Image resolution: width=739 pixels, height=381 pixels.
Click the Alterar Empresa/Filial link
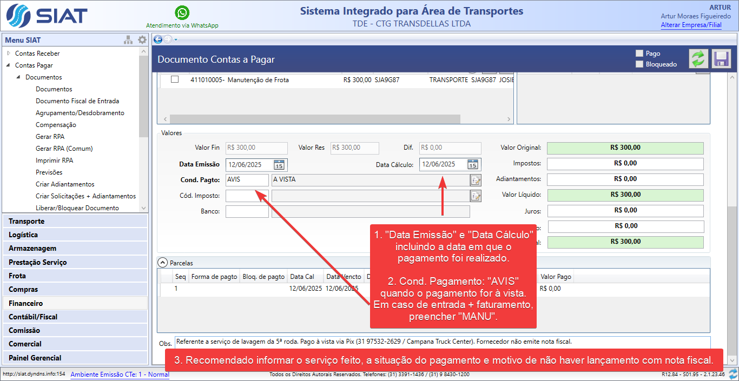point(691,25)
